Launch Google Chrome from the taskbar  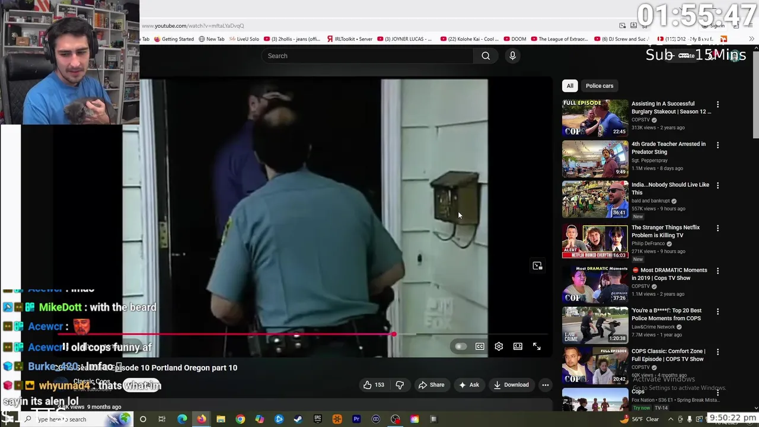(x=240, y=419)
